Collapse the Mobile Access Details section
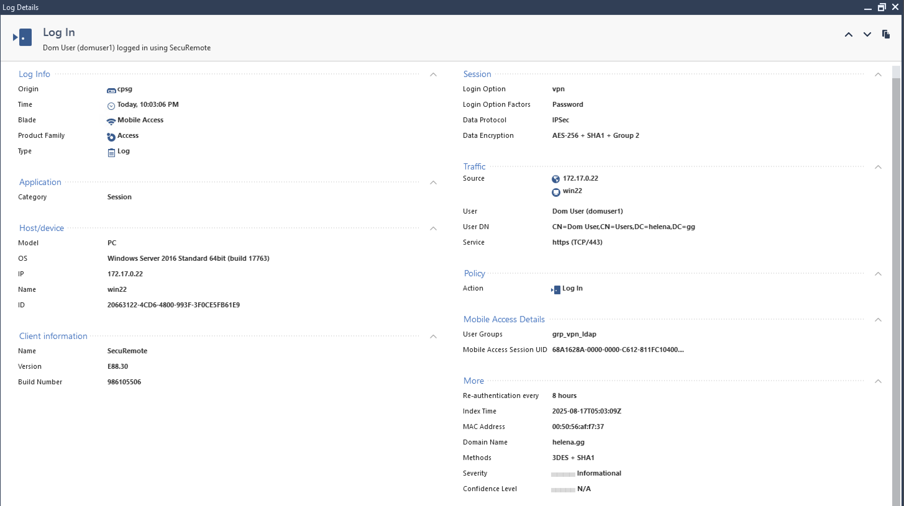 point(878,319)
